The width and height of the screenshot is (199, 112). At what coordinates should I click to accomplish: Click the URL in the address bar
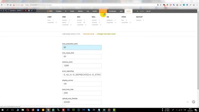[x=39, y=5]
